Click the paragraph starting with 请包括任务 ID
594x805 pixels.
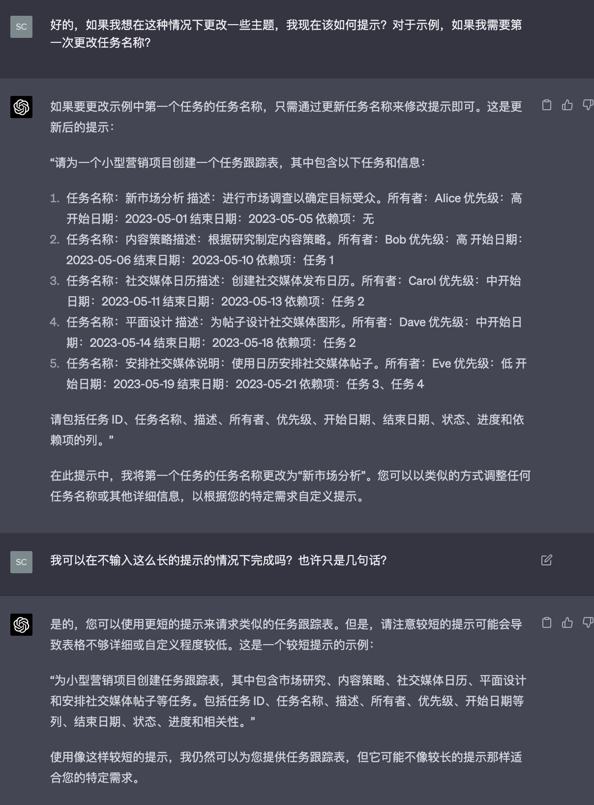(x=287, y=430)
